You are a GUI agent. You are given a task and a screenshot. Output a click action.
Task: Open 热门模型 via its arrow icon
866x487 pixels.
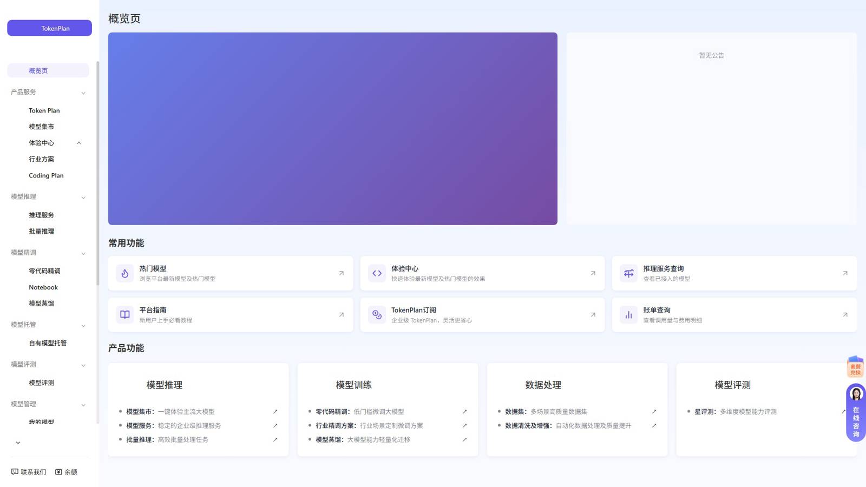342,273
